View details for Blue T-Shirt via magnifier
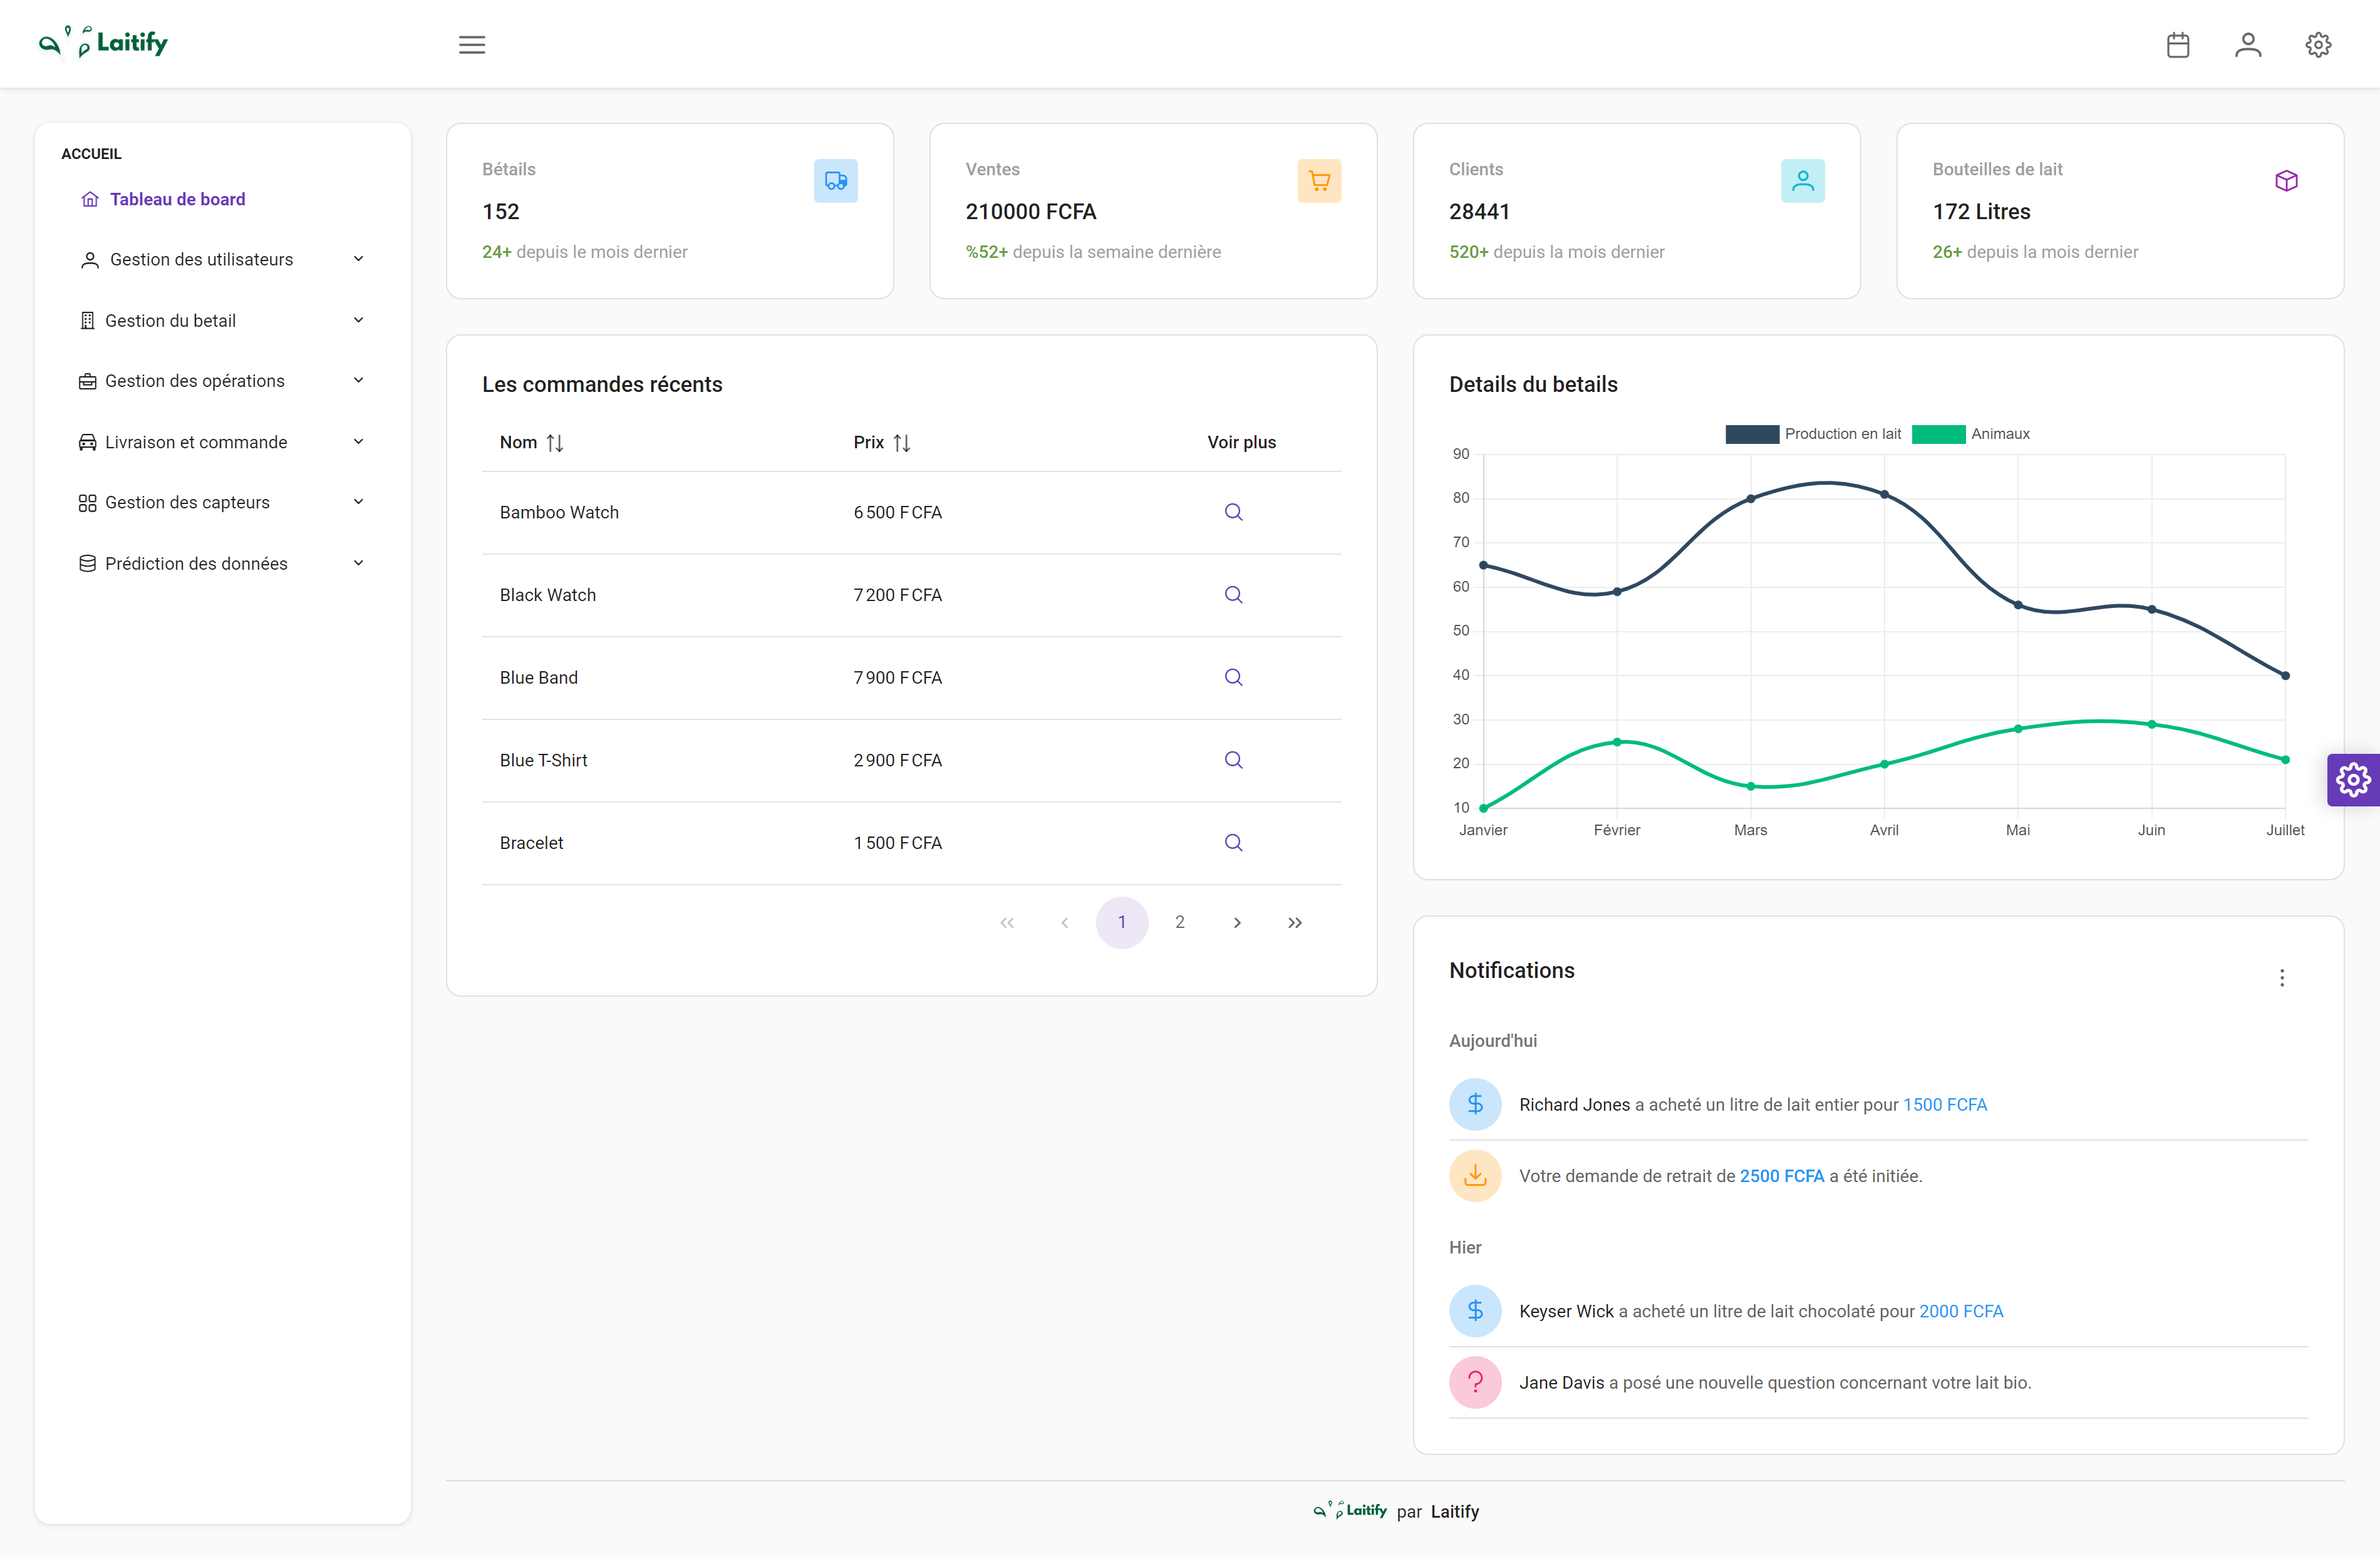 click(1234, 761)
